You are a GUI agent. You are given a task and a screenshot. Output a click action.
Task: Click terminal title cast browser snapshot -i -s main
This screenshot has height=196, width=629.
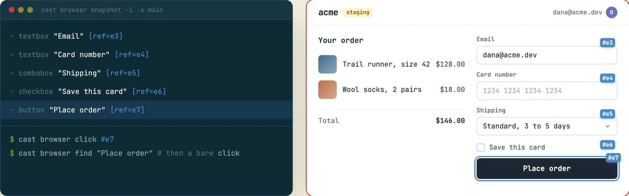(x=102, y=10)
